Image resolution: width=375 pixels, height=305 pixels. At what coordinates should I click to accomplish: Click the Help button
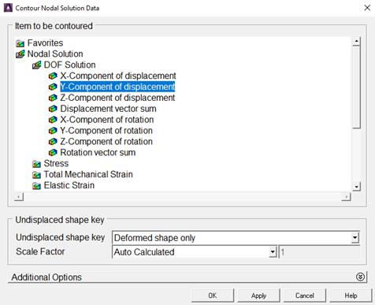(x=351, y=296)
